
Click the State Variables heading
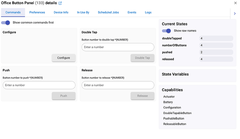click(x=175, y=74)
